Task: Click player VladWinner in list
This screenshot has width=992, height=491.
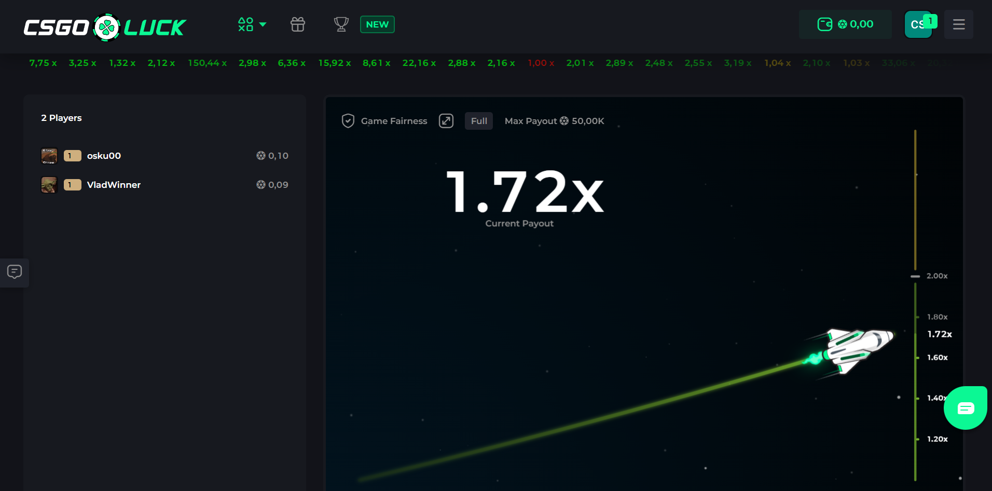Action: [x=114, y=185]
